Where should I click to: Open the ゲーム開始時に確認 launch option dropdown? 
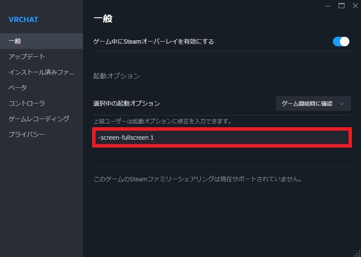point(313,103)
